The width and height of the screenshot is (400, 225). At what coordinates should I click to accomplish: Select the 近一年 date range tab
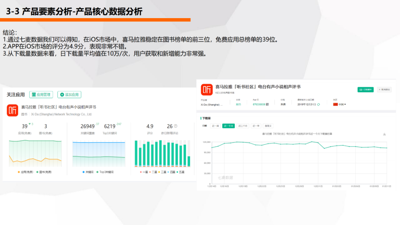[x=256, y=126]
